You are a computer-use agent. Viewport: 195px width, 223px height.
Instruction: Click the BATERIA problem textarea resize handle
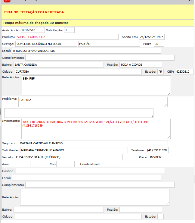coord(166,105)
